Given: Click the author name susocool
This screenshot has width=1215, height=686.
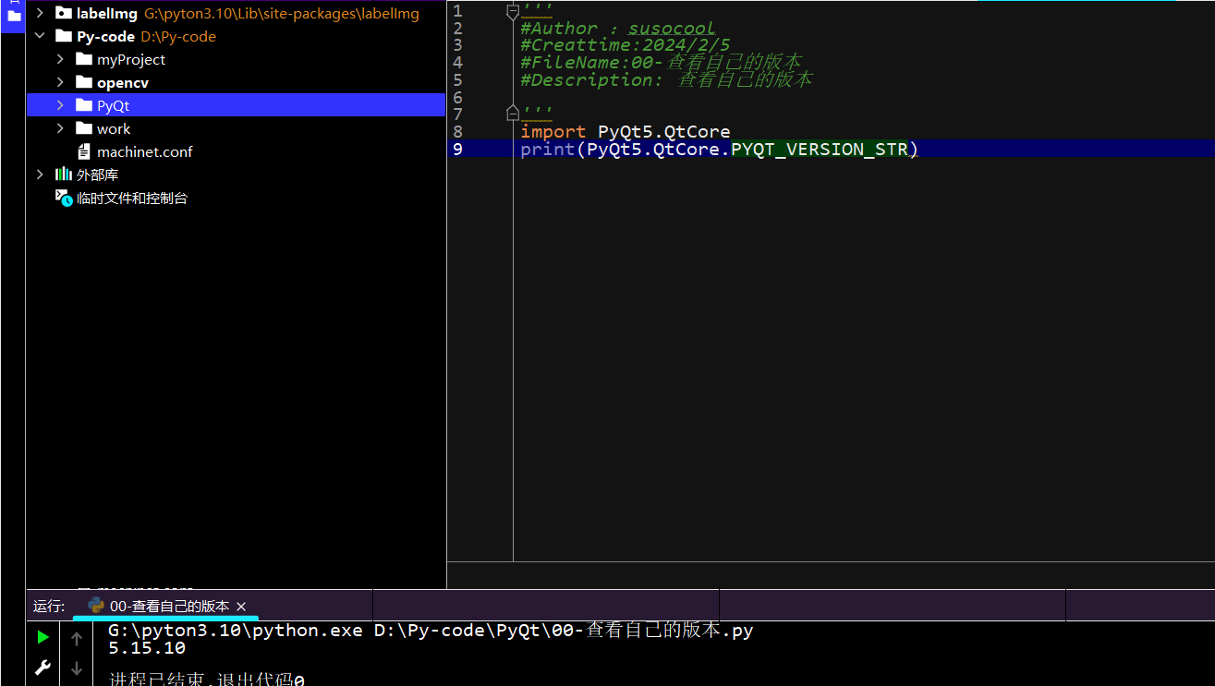Looking at the screenshot, I should (x=672, y=29).
